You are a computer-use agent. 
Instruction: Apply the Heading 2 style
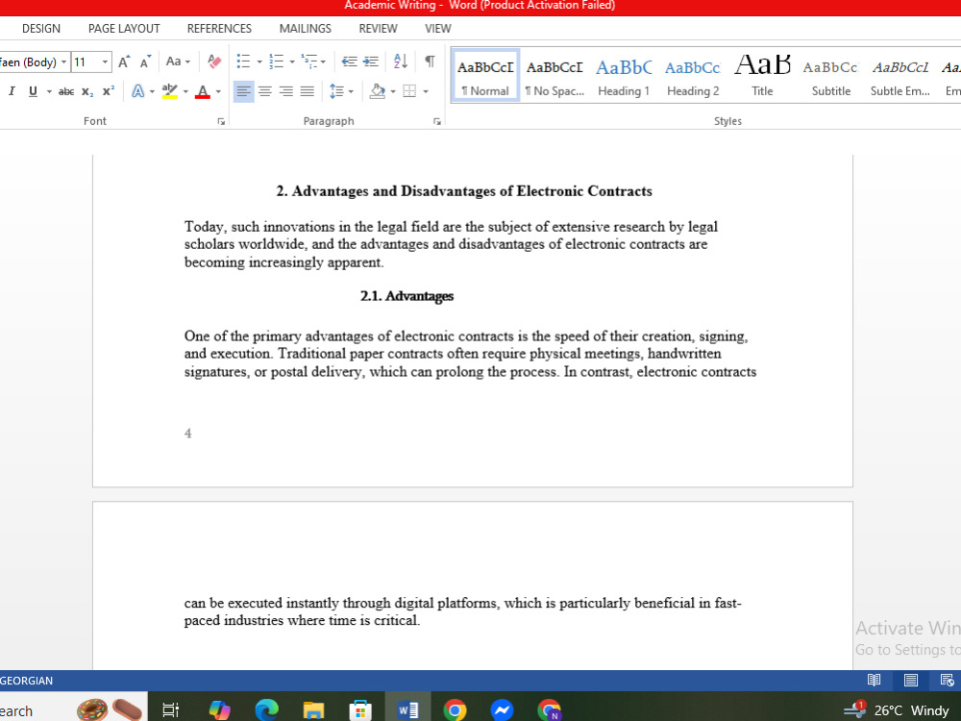693,75
